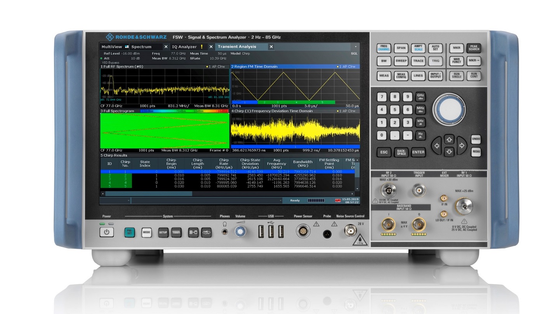
Task: Open the tab overflow dropdown arrow
Action: click(356, 47)
